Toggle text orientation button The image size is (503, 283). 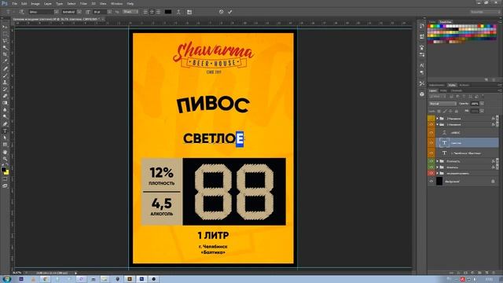pyautogui.click(x=21, y=12)
